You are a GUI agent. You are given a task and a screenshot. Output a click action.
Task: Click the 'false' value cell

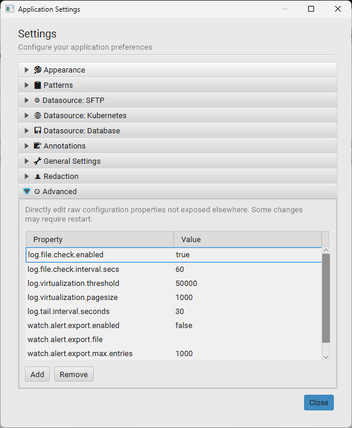(247, 325)
